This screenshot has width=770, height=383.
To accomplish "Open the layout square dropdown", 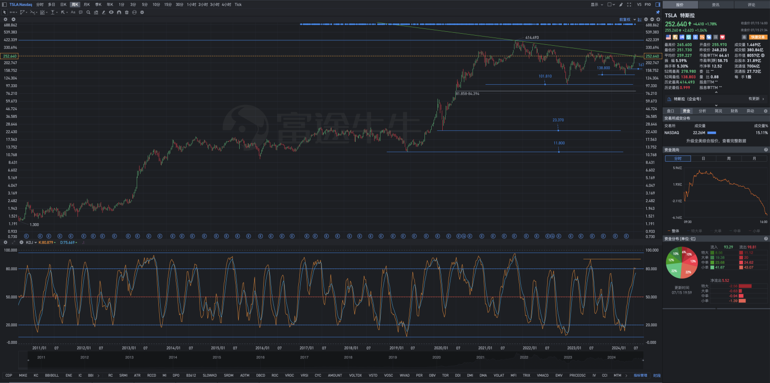I will click(x=611, y=4).
